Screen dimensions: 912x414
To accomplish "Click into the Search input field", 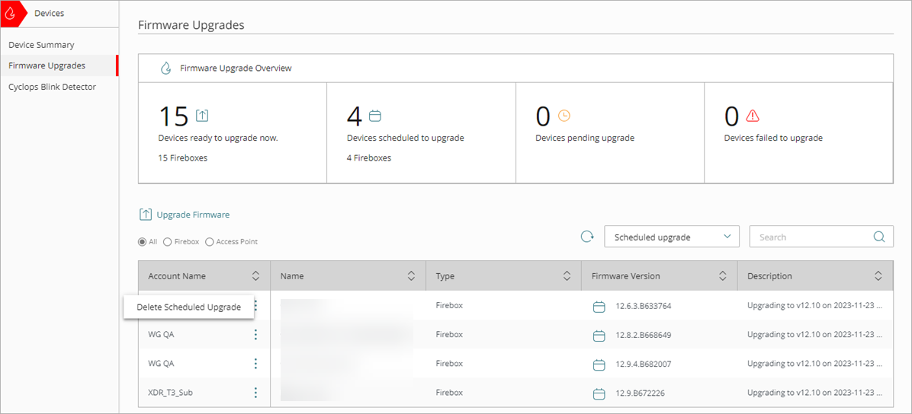I will tap(808, 237).
